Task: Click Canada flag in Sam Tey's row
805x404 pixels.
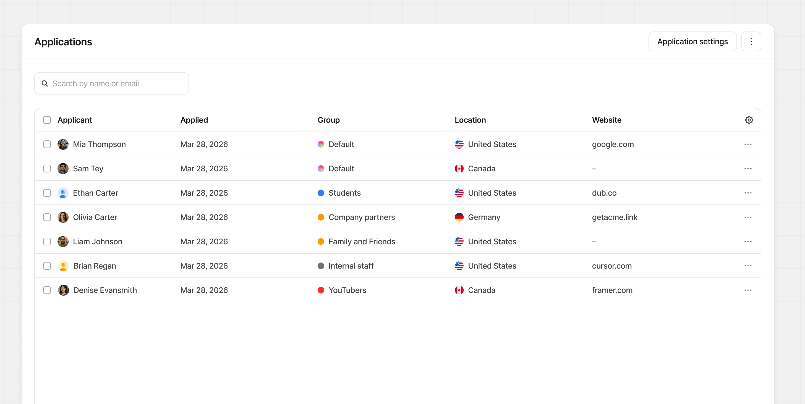Action: 459,169
